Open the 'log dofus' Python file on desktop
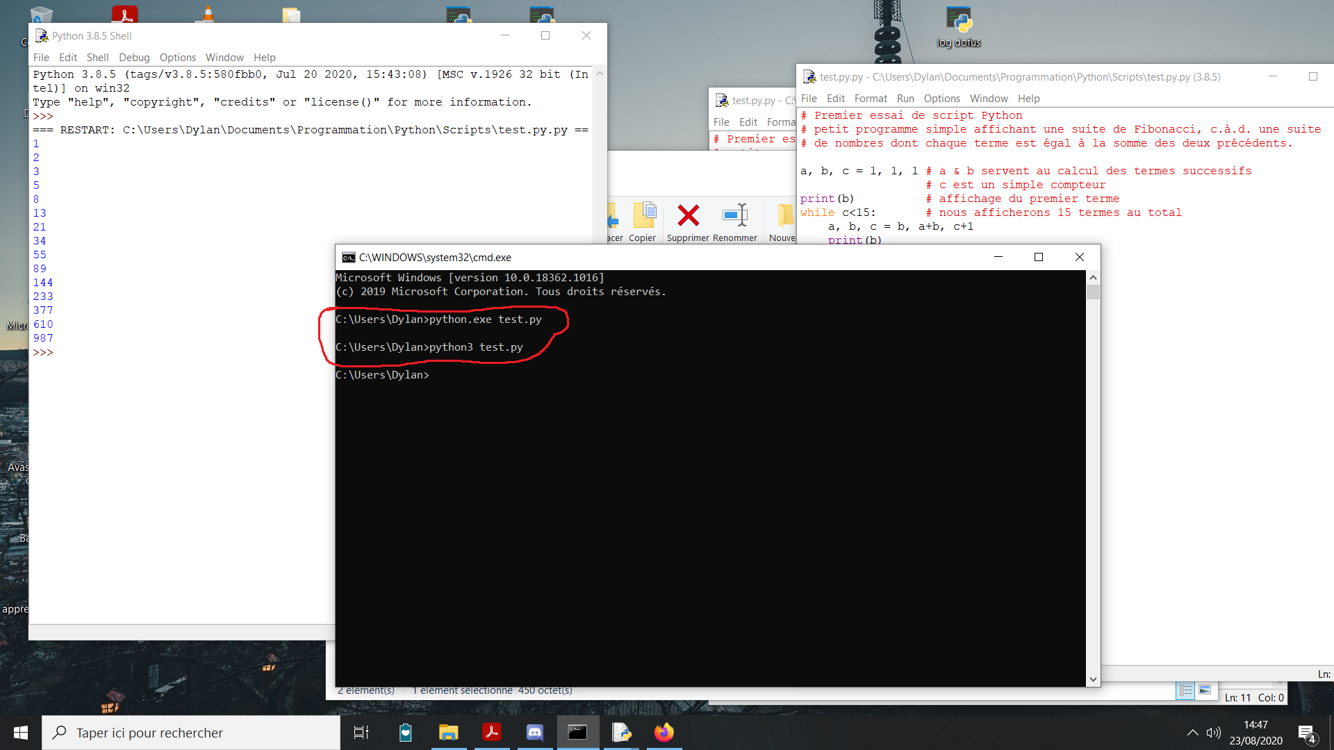 tap(960, 21)
